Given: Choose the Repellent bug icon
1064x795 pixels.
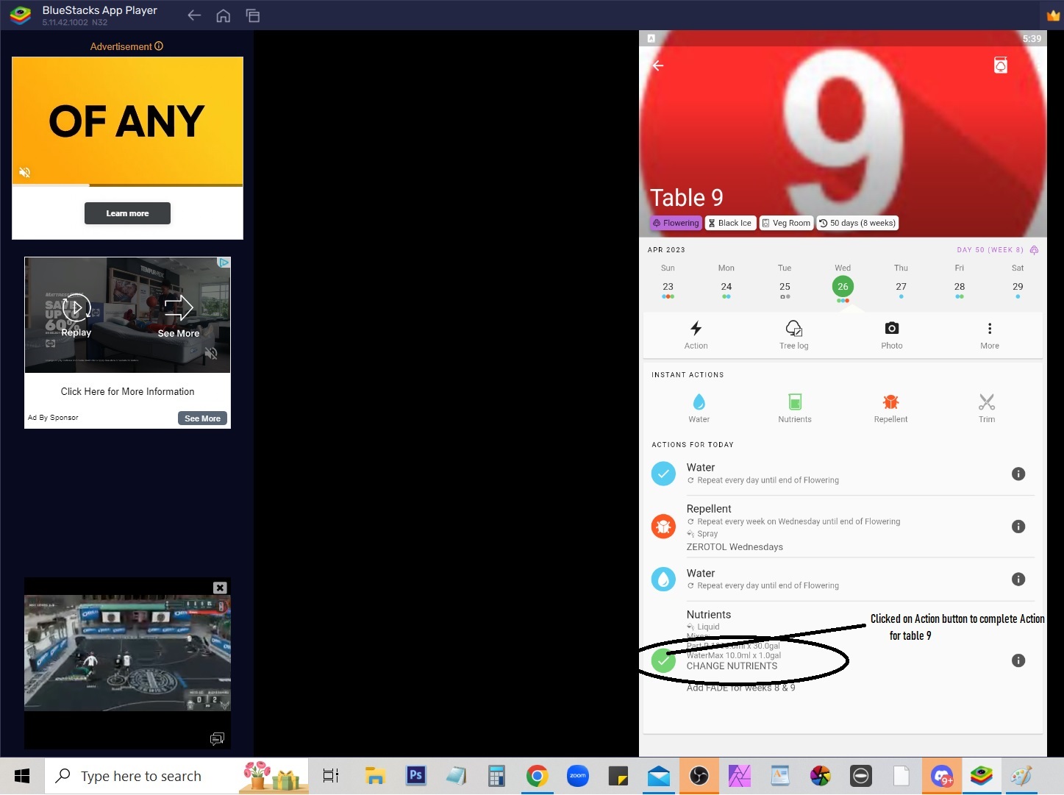Looking at the screenshot, I should click(x=890, y=402).
